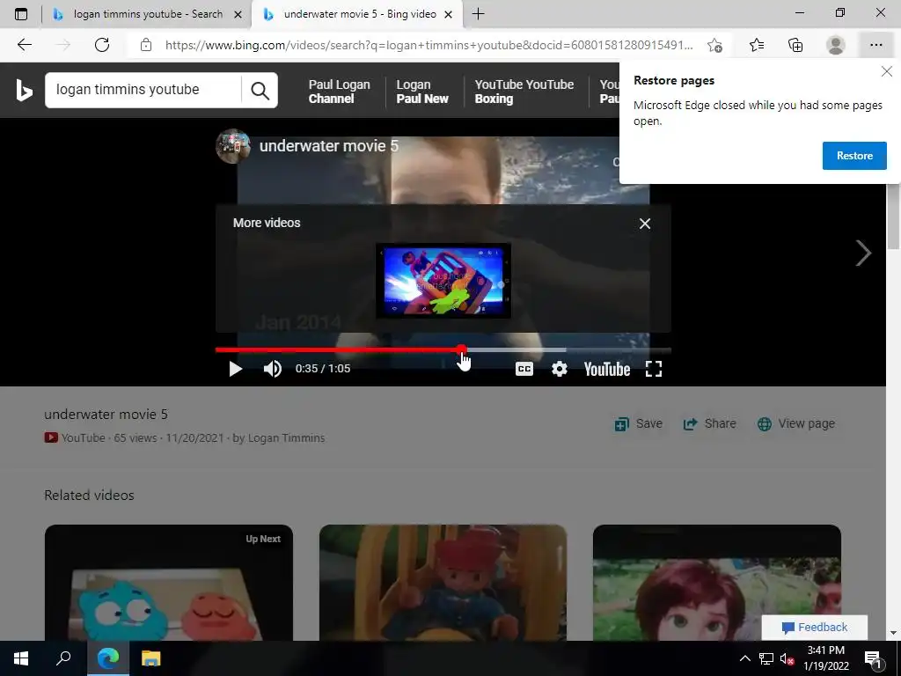Image resolution: width=901 pixels, height=676 pixels.
Task: Click the Feedback button
Action: (814, 627)
